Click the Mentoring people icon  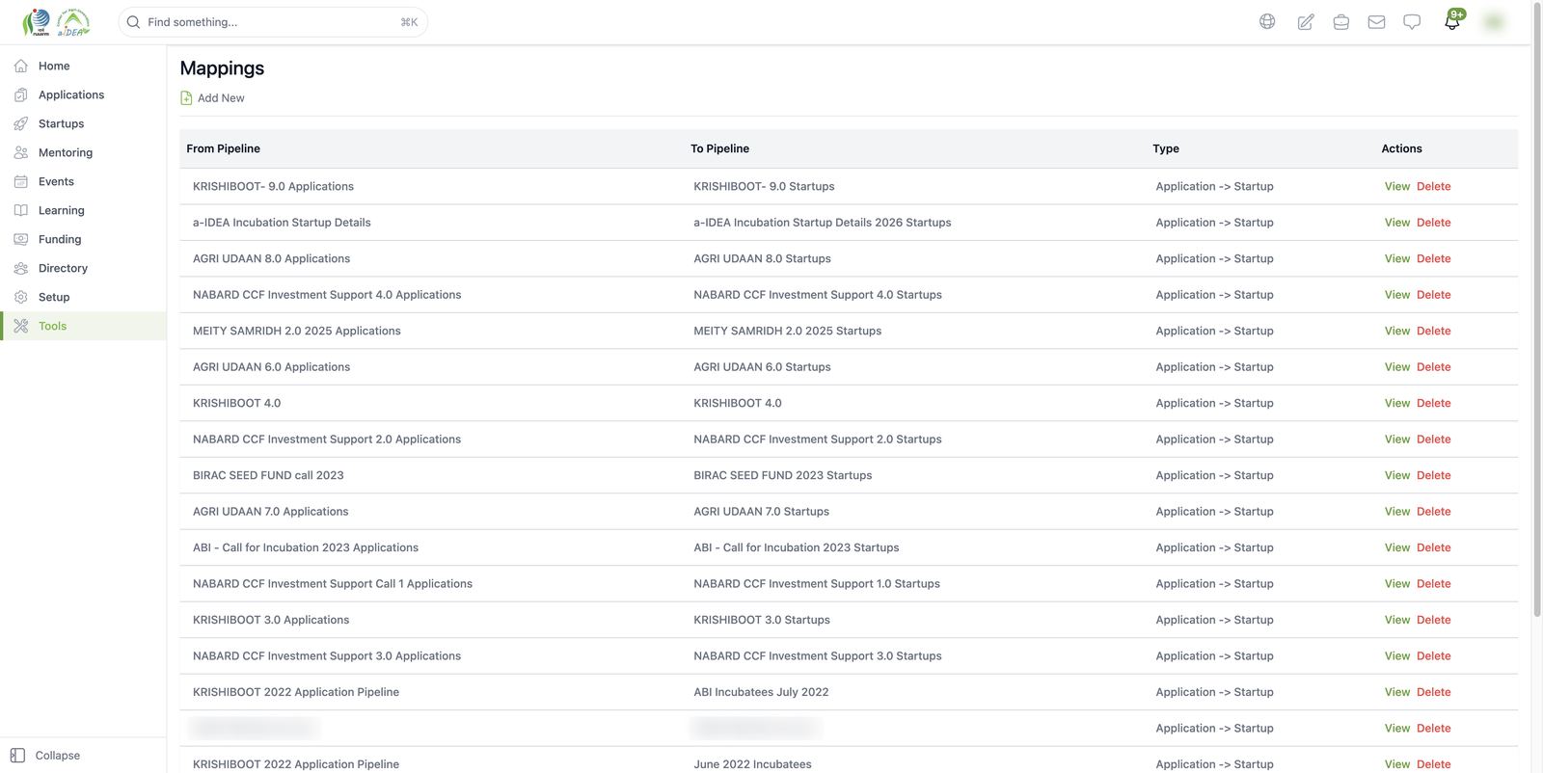tap(21, 152)
